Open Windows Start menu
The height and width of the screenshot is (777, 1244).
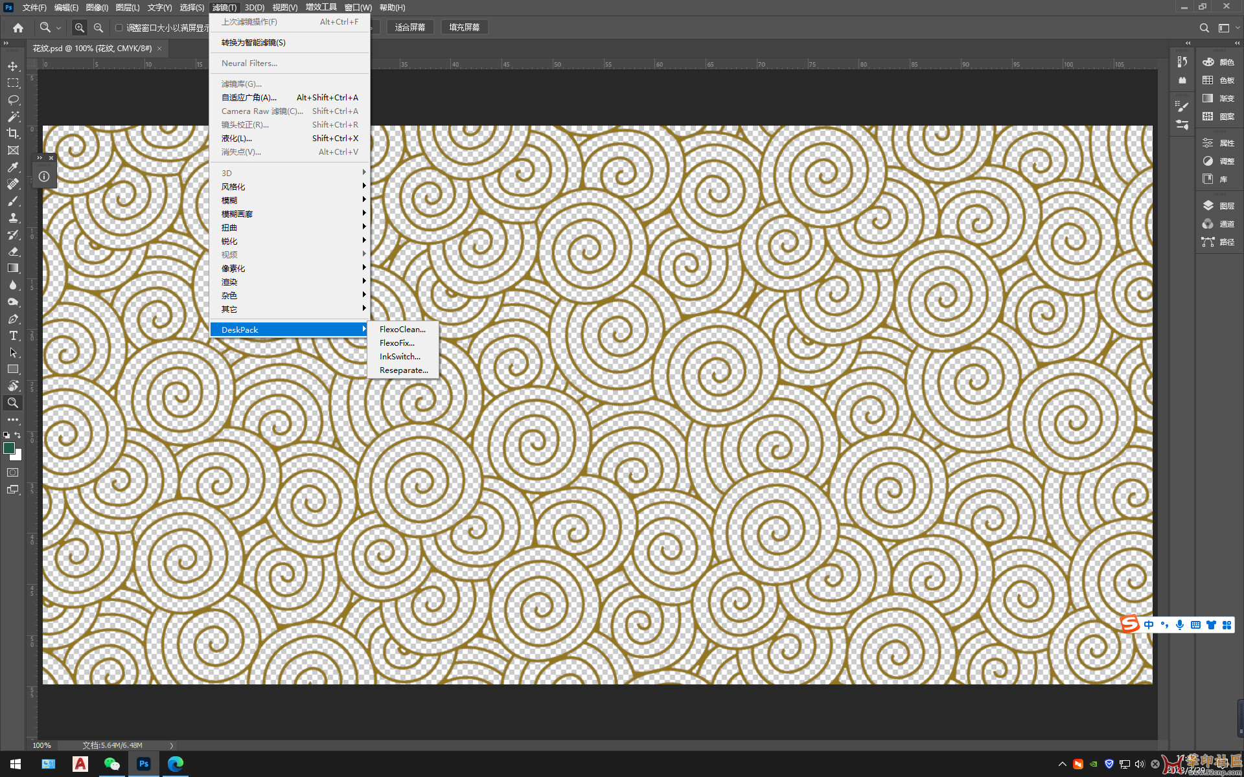16,764
